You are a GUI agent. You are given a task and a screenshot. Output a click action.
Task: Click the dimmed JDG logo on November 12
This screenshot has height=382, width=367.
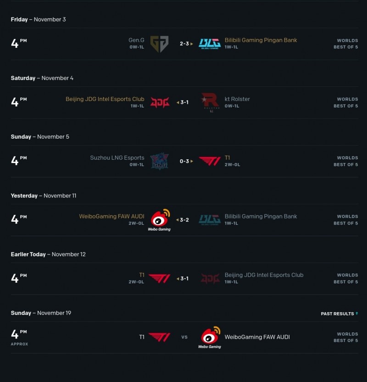[210, 279]
